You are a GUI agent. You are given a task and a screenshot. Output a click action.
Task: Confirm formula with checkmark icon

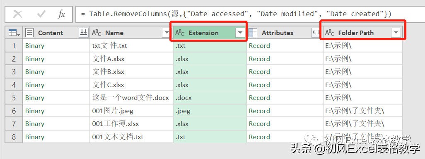tap(41, 14)
